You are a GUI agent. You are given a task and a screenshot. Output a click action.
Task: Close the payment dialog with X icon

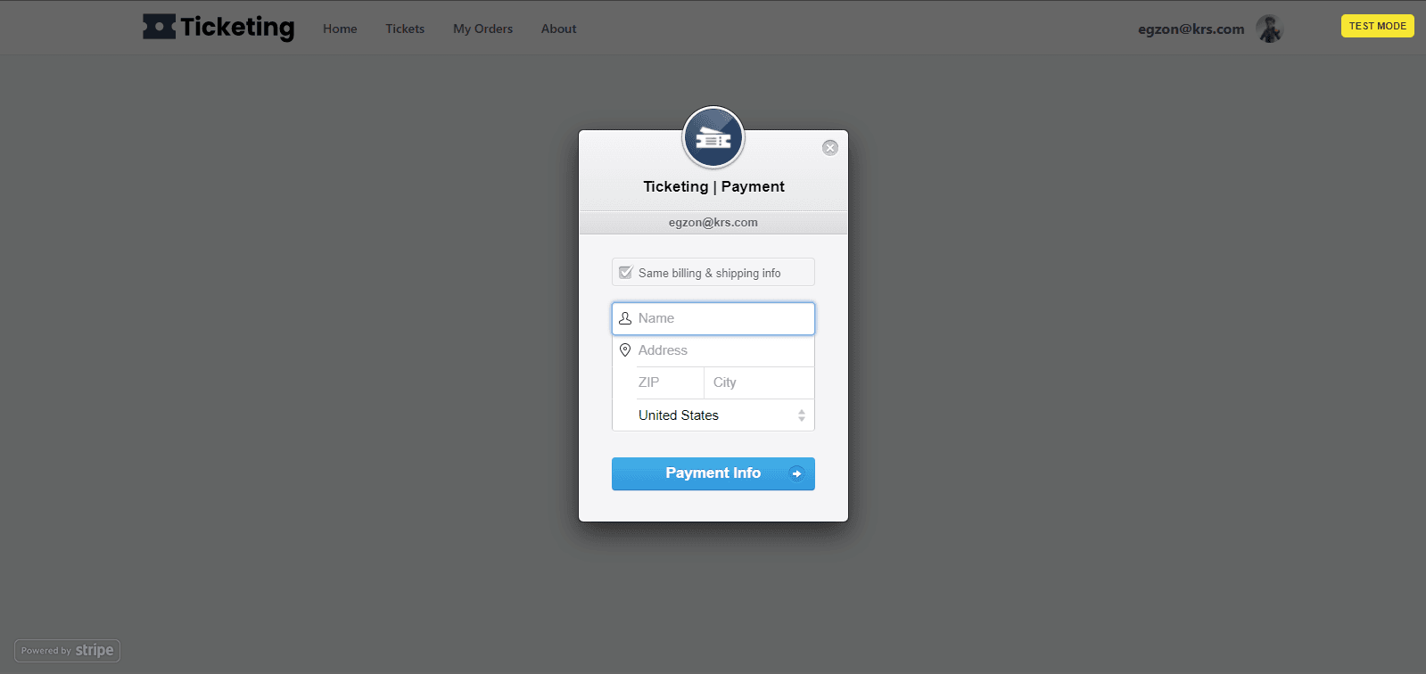coord(829,148)
